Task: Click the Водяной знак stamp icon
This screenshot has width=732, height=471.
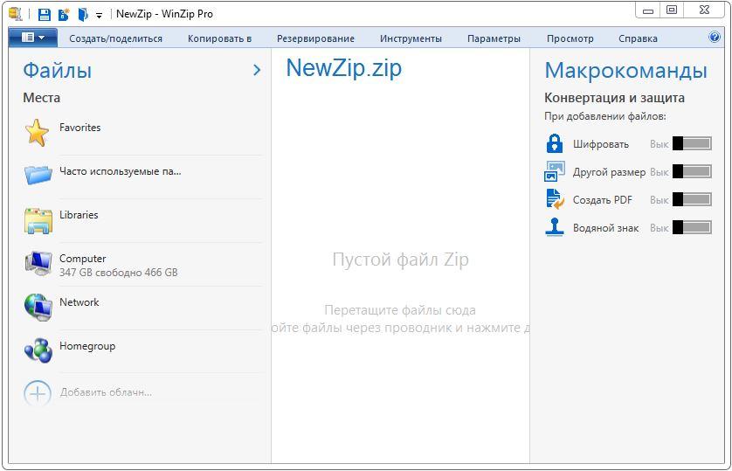Action: click(554, 227)
